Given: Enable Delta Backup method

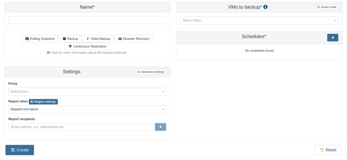Looking at the screenshot, I should click(x=98, y=39).
